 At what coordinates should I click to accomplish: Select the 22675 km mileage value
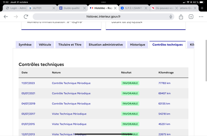tap(165, 134)
